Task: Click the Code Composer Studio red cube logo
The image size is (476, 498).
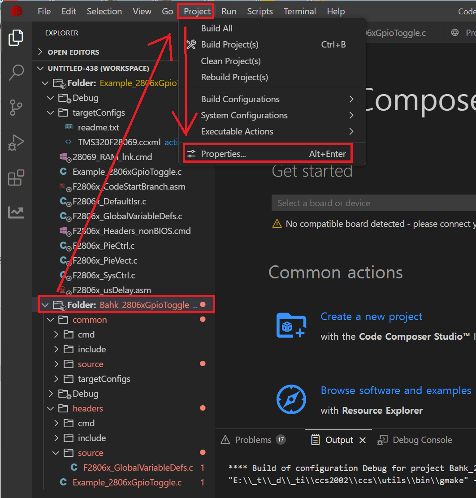Action: click(x=16, y=12)
